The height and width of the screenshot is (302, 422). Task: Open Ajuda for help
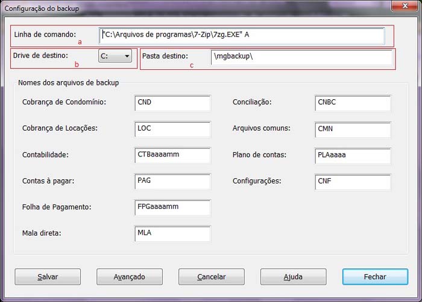tap(293, 277)
